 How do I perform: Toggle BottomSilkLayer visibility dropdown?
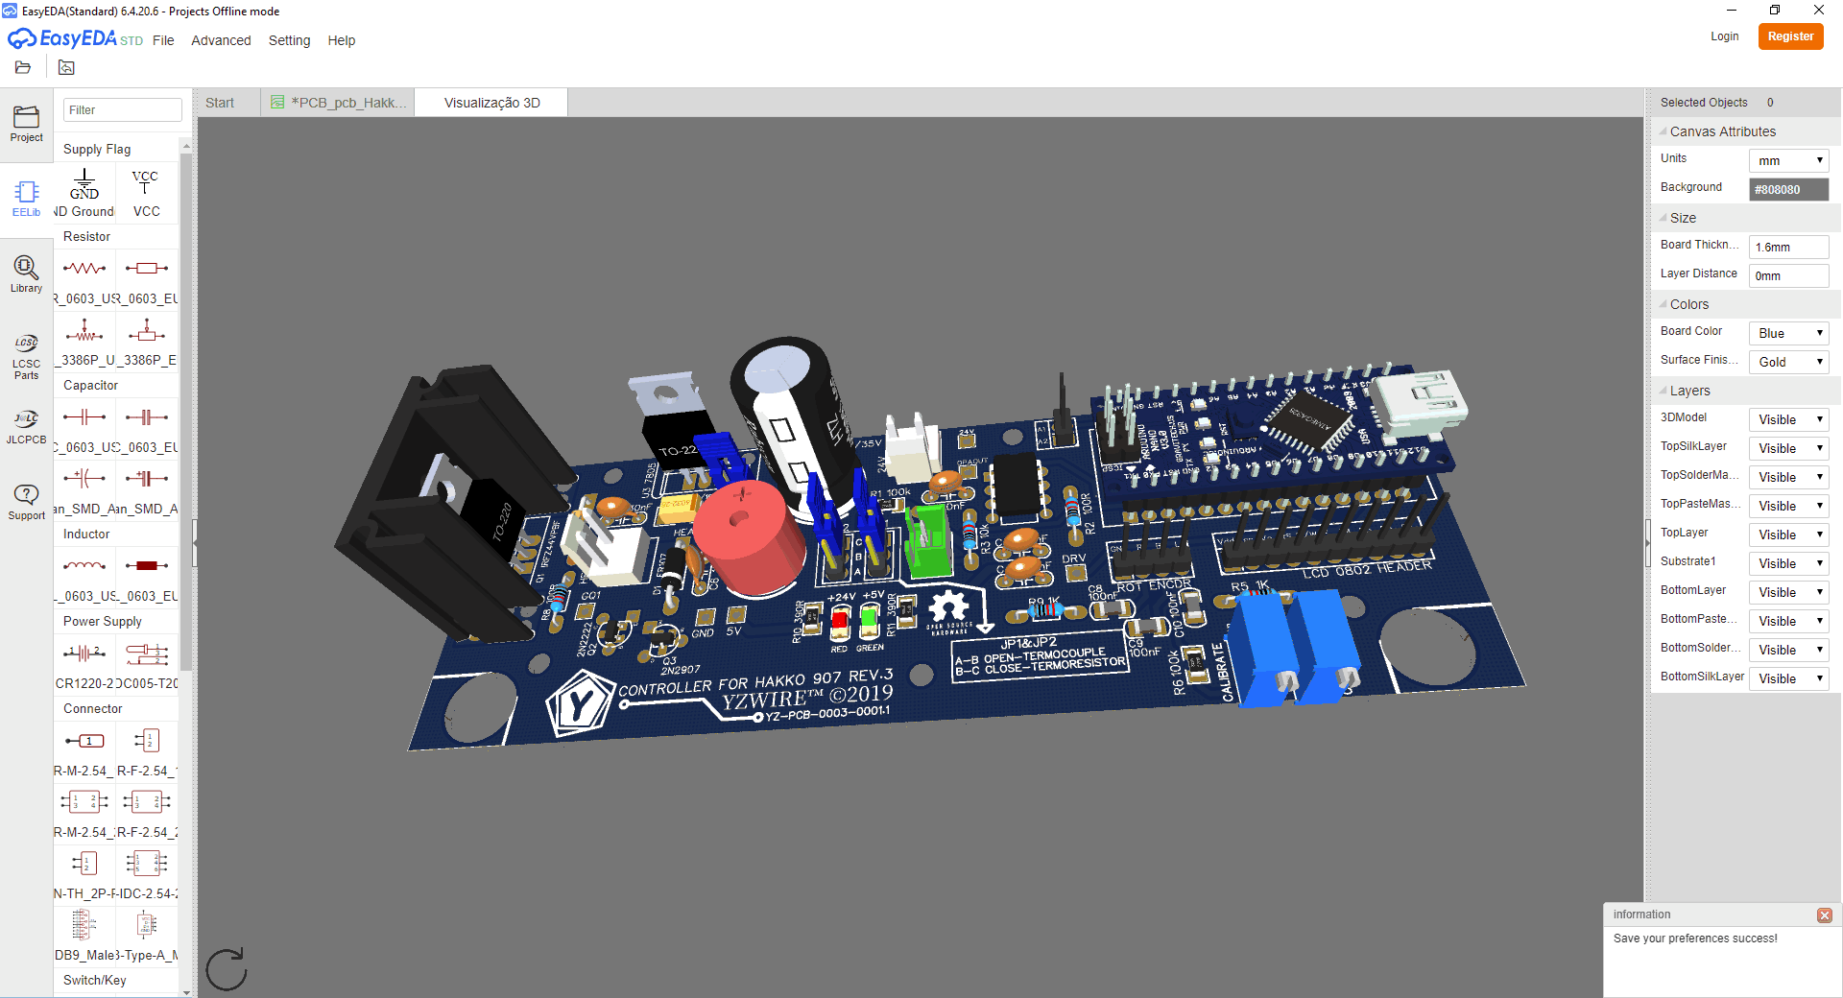(x=1788, y=678)
